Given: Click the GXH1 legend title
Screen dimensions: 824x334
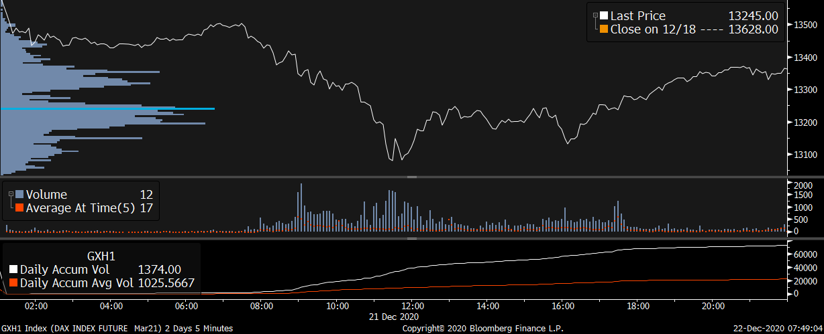Looking at the screenshot, I should click(x=101, y=256).
